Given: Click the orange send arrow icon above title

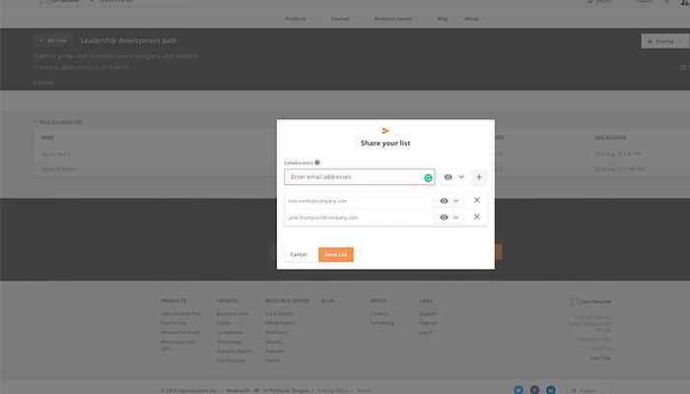Looking at the screenshot, I should coord(385,131).
